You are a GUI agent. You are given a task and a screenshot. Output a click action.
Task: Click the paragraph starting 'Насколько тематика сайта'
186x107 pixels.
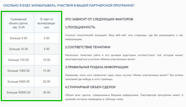pos(124,57)
